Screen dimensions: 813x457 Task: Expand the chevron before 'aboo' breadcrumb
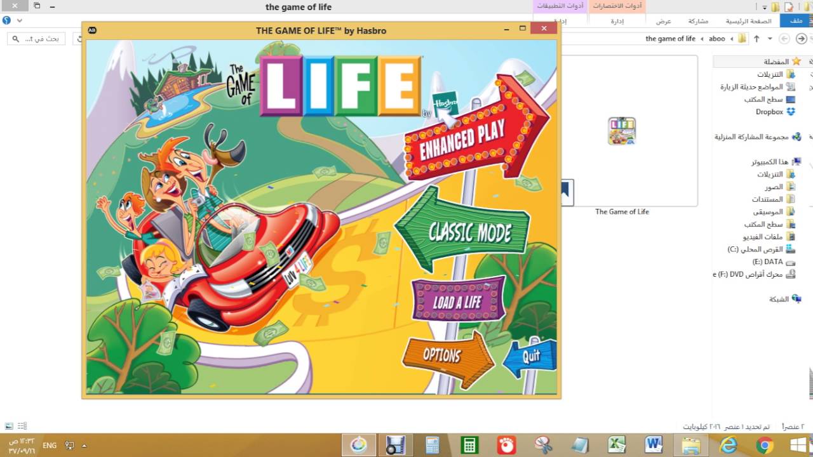(x=731, y=39)
